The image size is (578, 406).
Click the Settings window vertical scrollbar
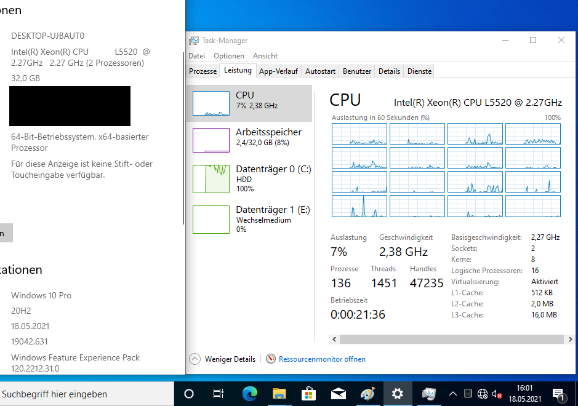[x=183, y=138]
